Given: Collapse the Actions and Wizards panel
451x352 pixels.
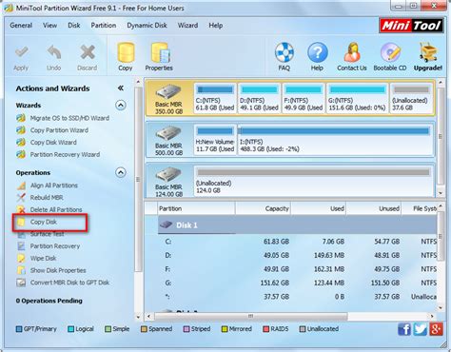Looking at the screenshot, I should [x=121, y=88].
